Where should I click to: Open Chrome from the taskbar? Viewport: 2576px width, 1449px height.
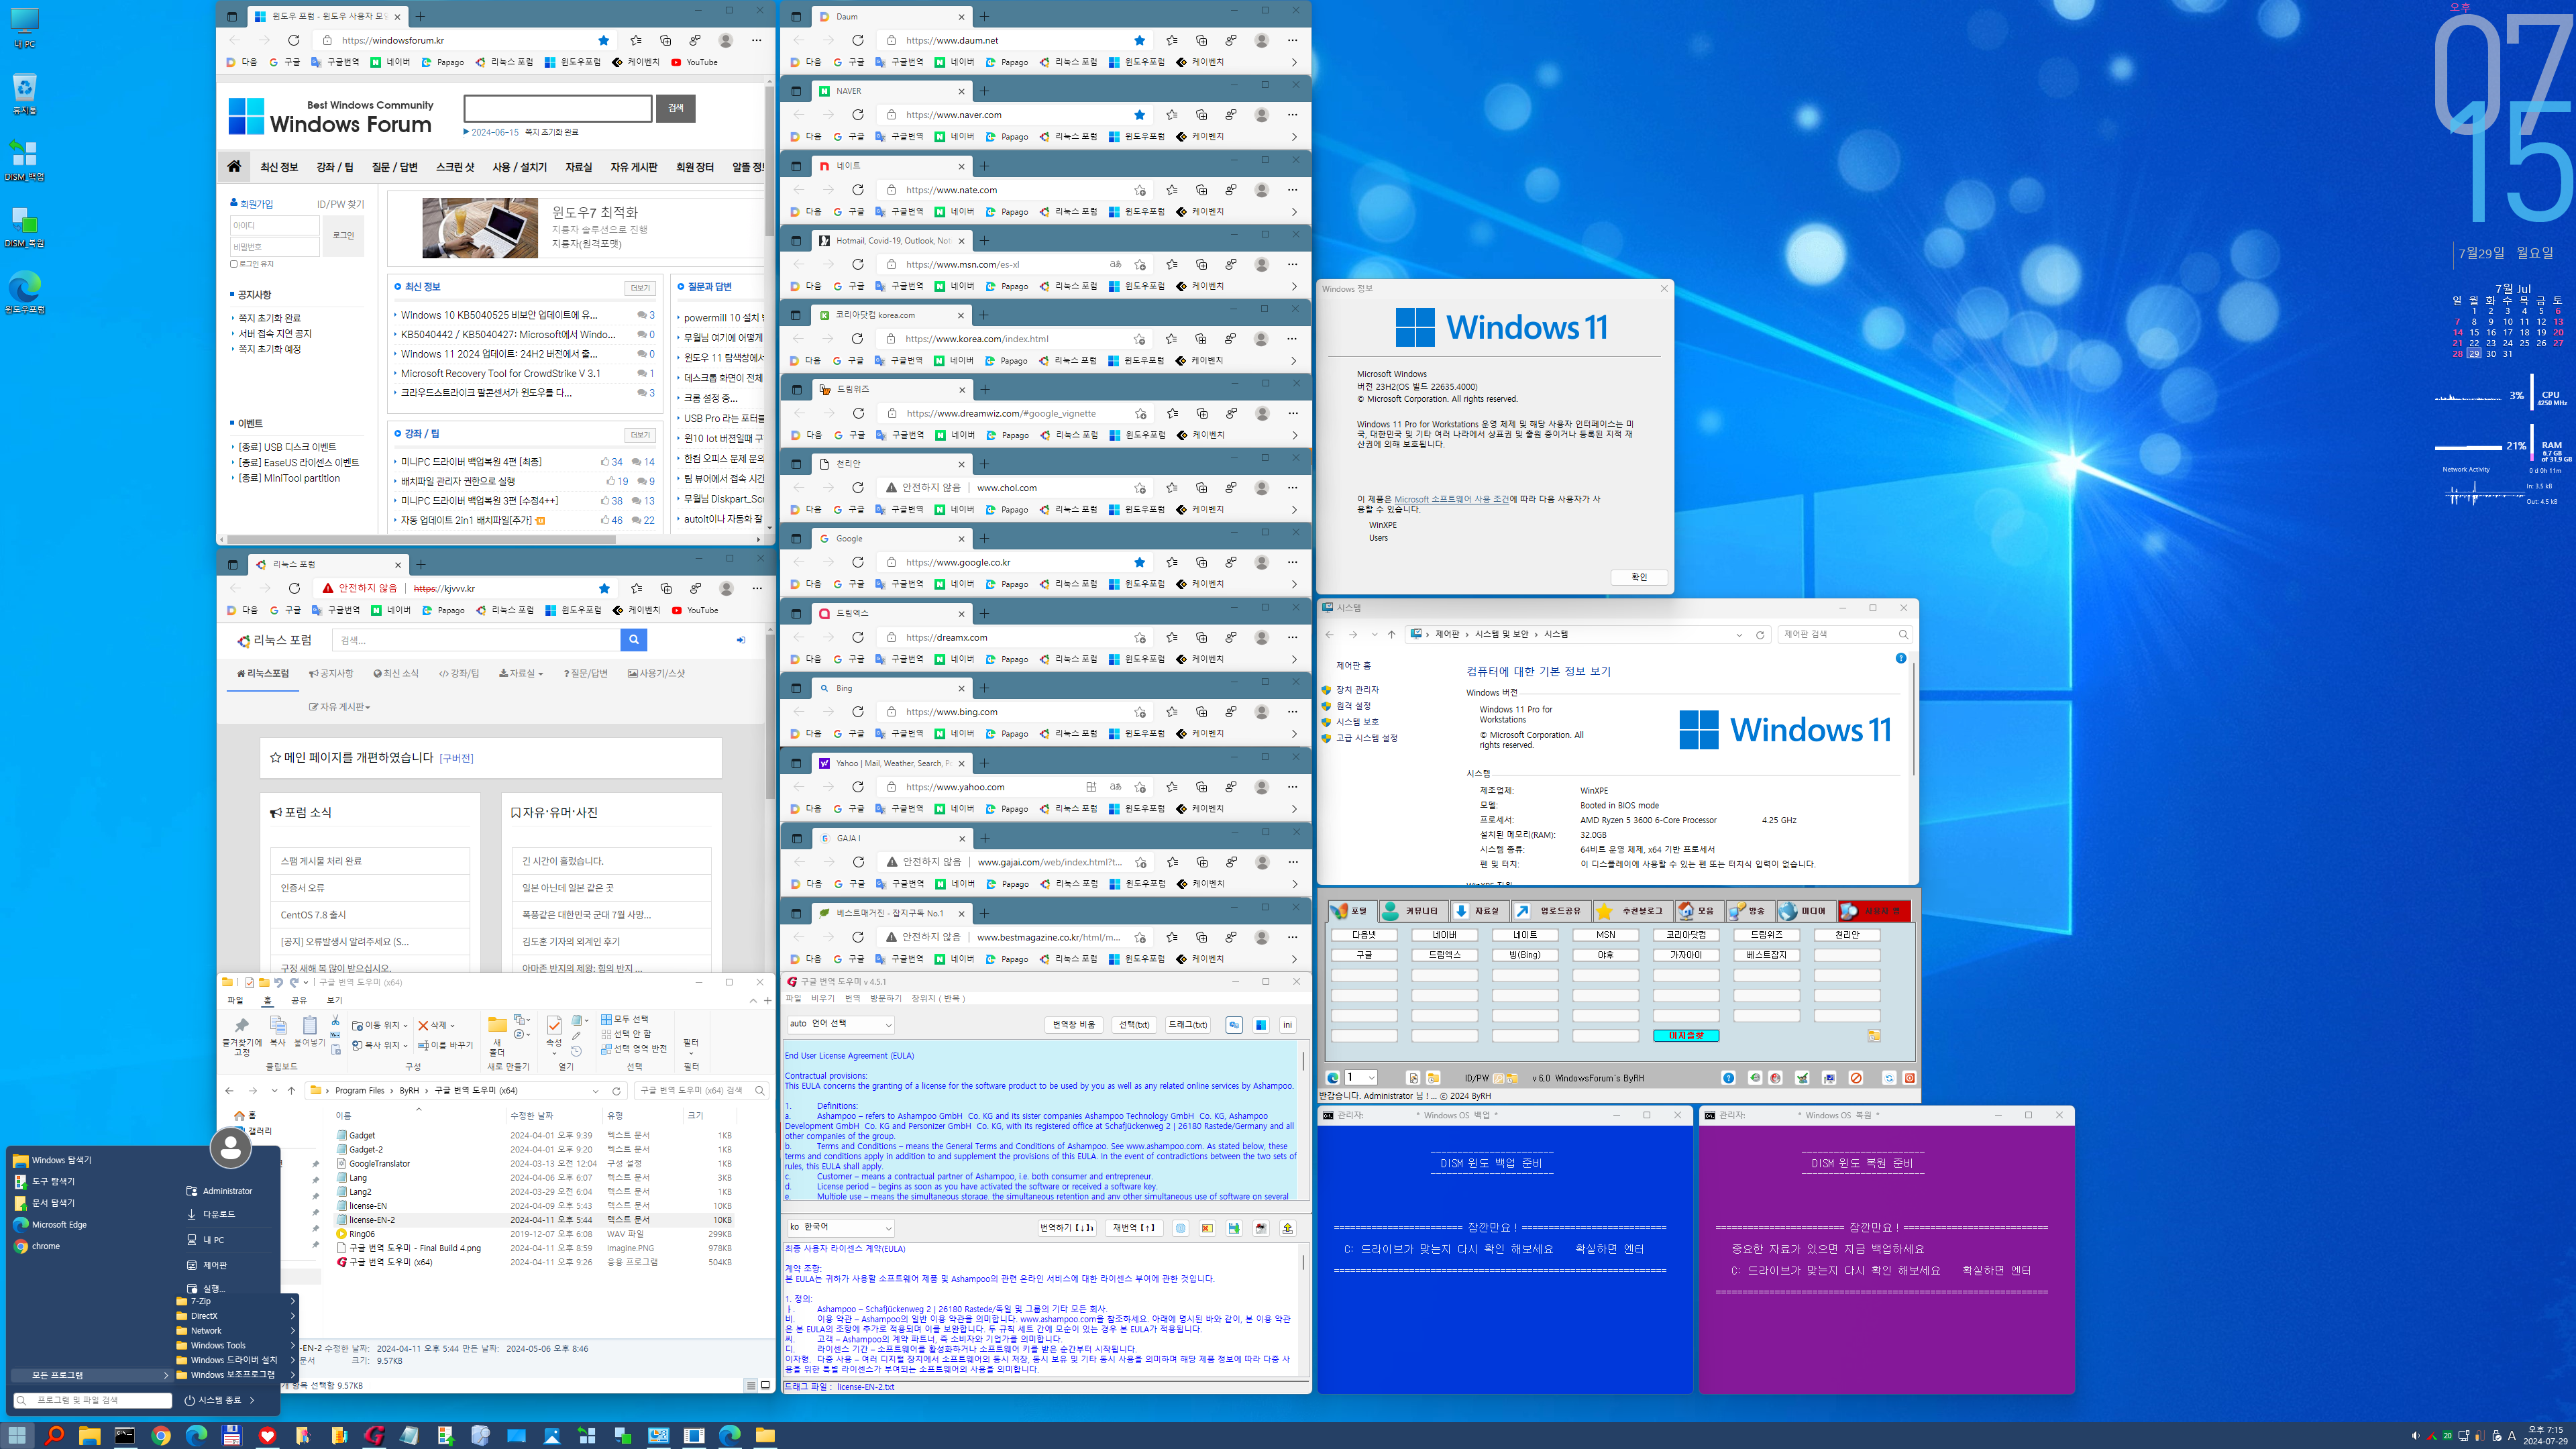[x=161, y=1436]
